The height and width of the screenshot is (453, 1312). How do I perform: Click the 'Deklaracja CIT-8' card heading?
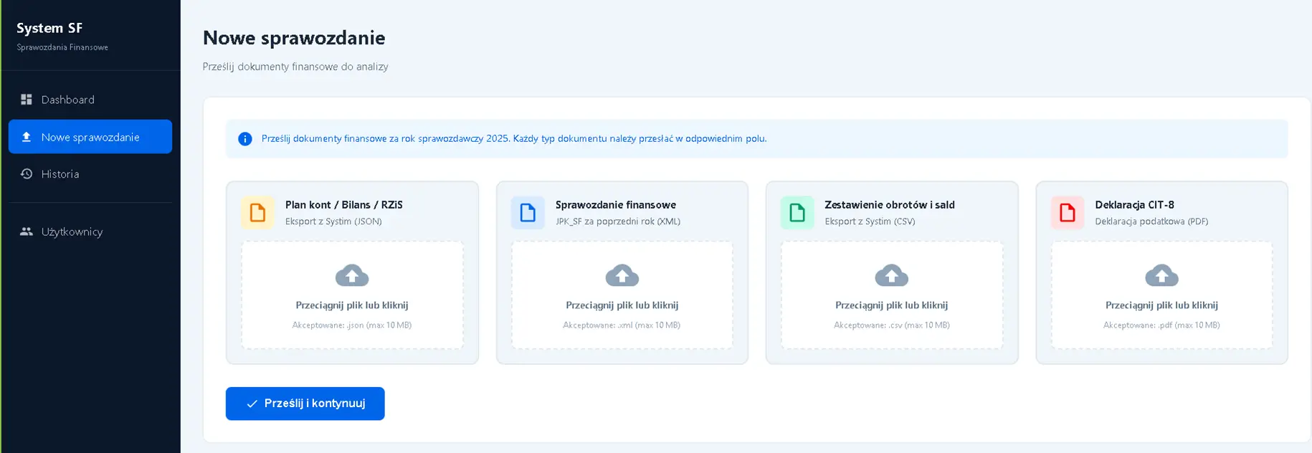tap(1135, 205)
